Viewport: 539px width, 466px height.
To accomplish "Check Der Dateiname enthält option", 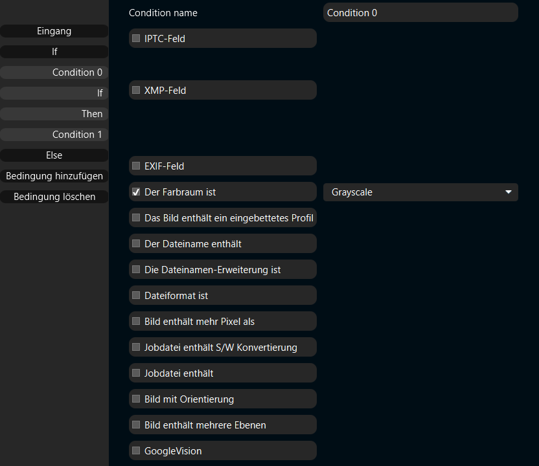I will tap(136, 243).
